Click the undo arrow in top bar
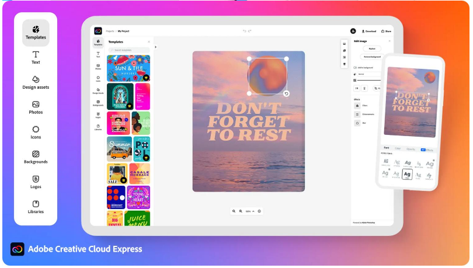Viewport: 473px width, 268px height. pos(244,31)
